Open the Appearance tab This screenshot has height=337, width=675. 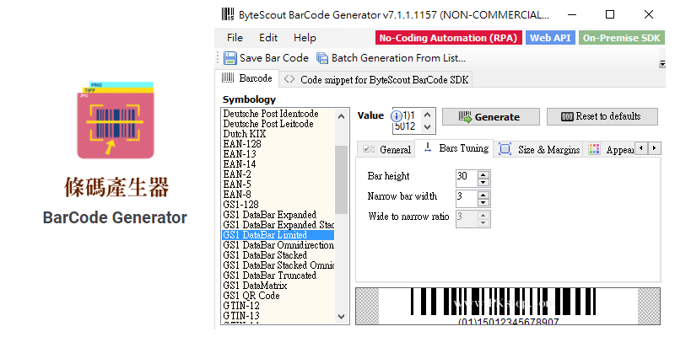[609, 150]
